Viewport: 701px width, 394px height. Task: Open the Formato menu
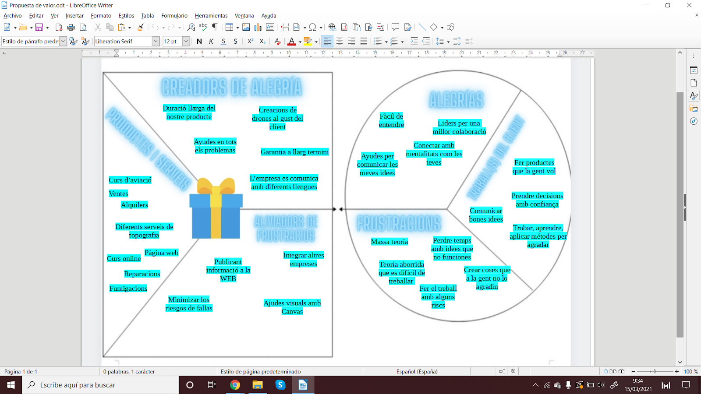(x=101, y=15)
